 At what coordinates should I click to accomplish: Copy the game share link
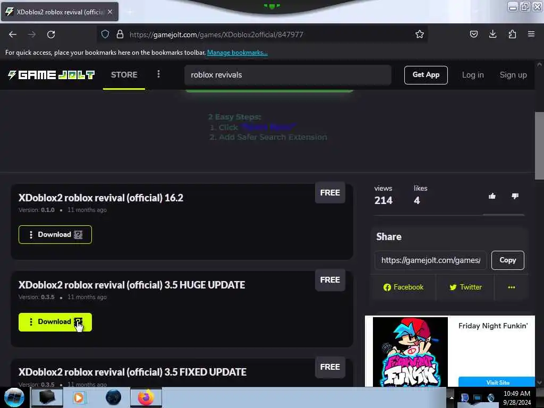[507, 260]
